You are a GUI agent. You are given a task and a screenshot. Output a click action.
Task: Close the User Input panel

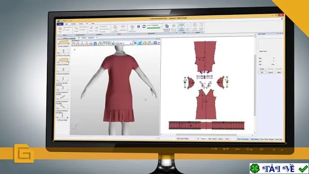[x=282, y=34]
